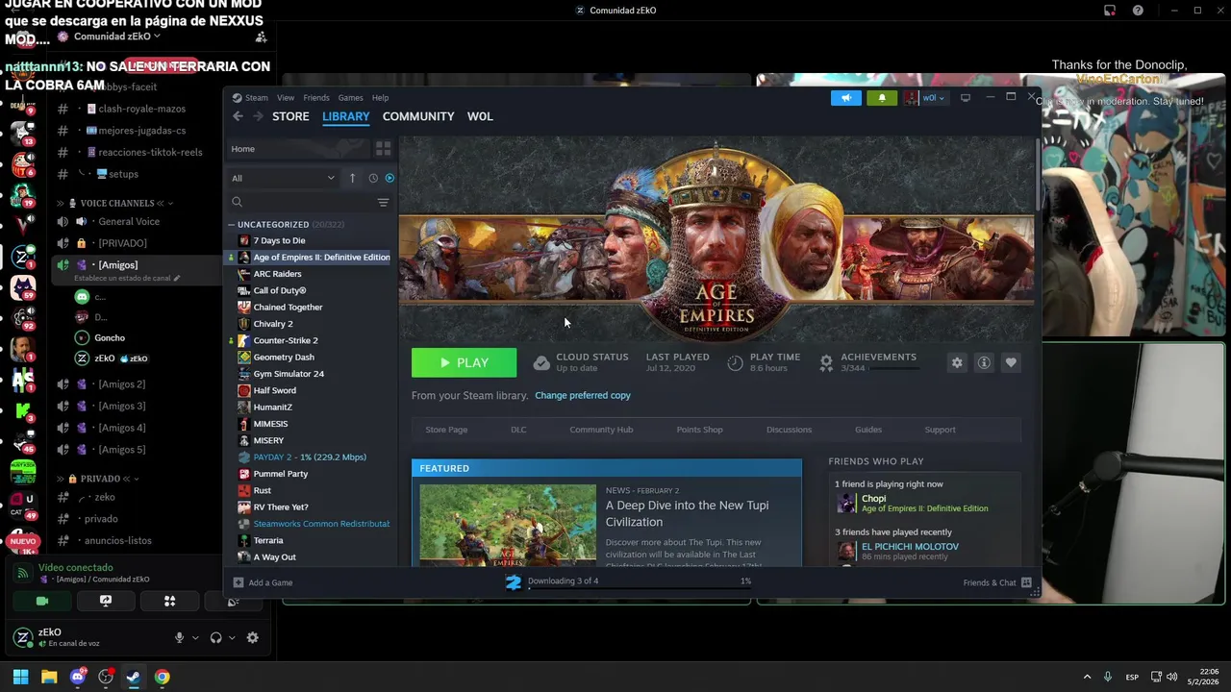The width and height of the screenshot is (1231, 692).
Task: Open Discord members icon near server header
Action: pos(261,37)
